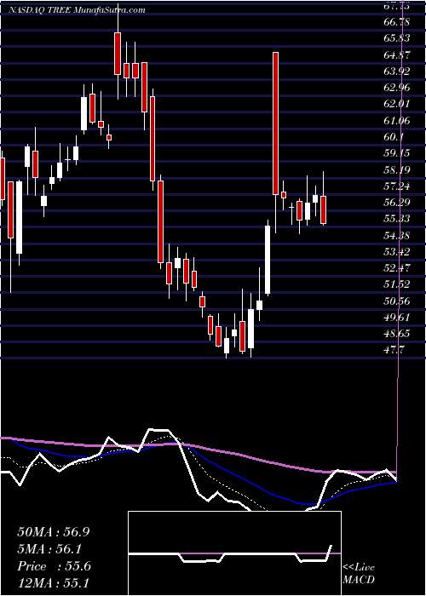Click the 'Price : 55.6' readout

tap(54, 566)
